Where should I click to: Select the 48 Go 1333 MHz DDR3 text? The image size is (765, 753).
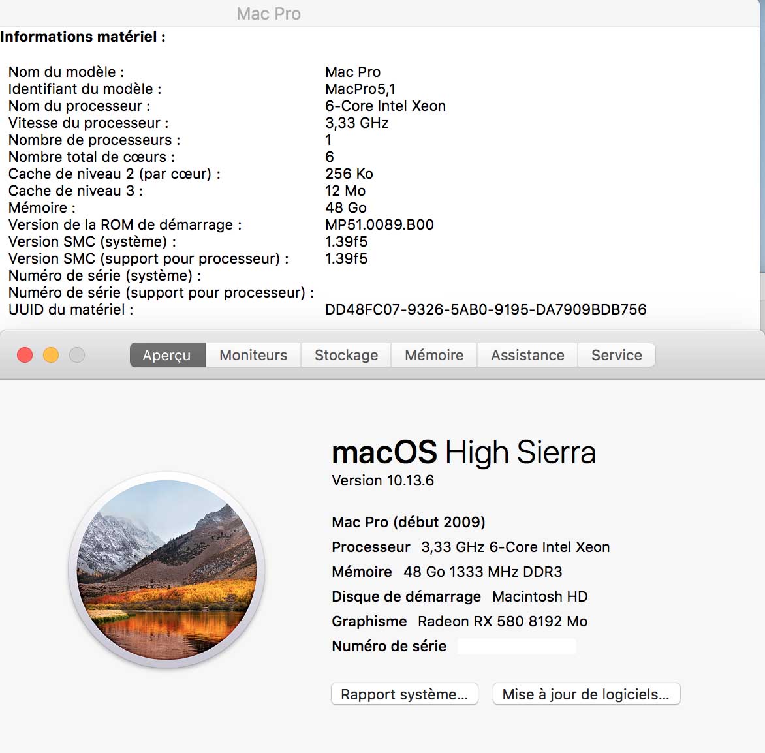point(482,572)
